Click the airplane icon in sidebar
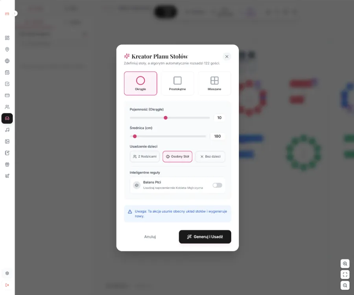Viewport: 354px width, 295px height. (7, 176)
